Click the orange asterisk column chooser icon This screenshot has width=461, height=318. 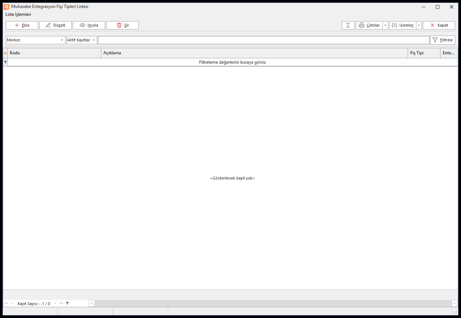pos(5,53)
